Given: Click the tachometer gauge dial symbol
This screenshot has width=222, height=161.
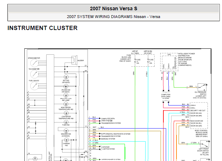Looking at the screenshot, I should point(34,74).
